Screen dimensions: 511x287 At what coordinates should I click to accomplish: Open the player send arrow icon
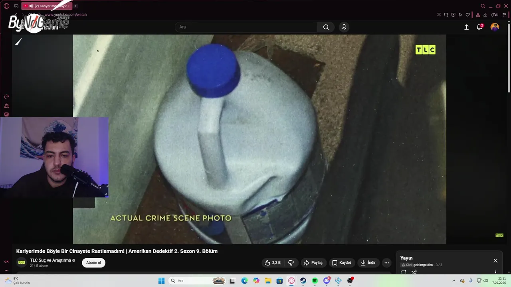click(x=460, y=15)
